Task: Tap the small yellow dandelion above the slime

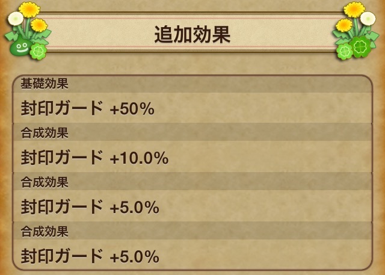Action: [39, 25]
